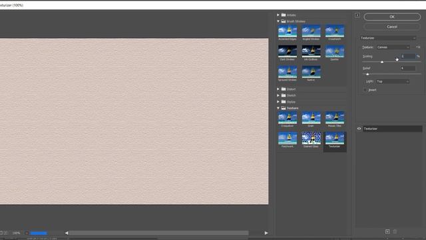The image size is (426, 240).
Task: Click the Relief value input field
Action: point(408,68)
